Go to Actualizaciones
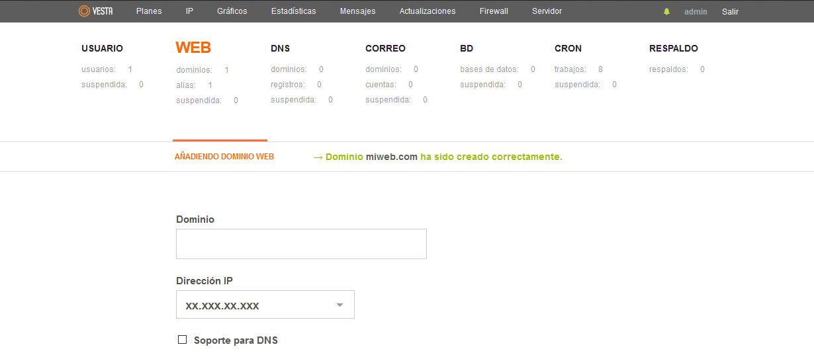Screen dimensions: 814x355 (428, 11)
